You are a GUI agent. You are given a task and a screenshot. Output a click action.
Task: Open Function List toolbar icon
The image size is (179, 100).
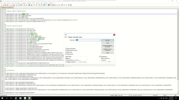[55, 5]
